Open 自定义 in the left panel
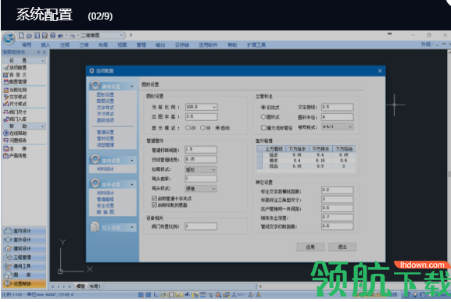This screenshot has height=302, width=451. click(15, 75)
